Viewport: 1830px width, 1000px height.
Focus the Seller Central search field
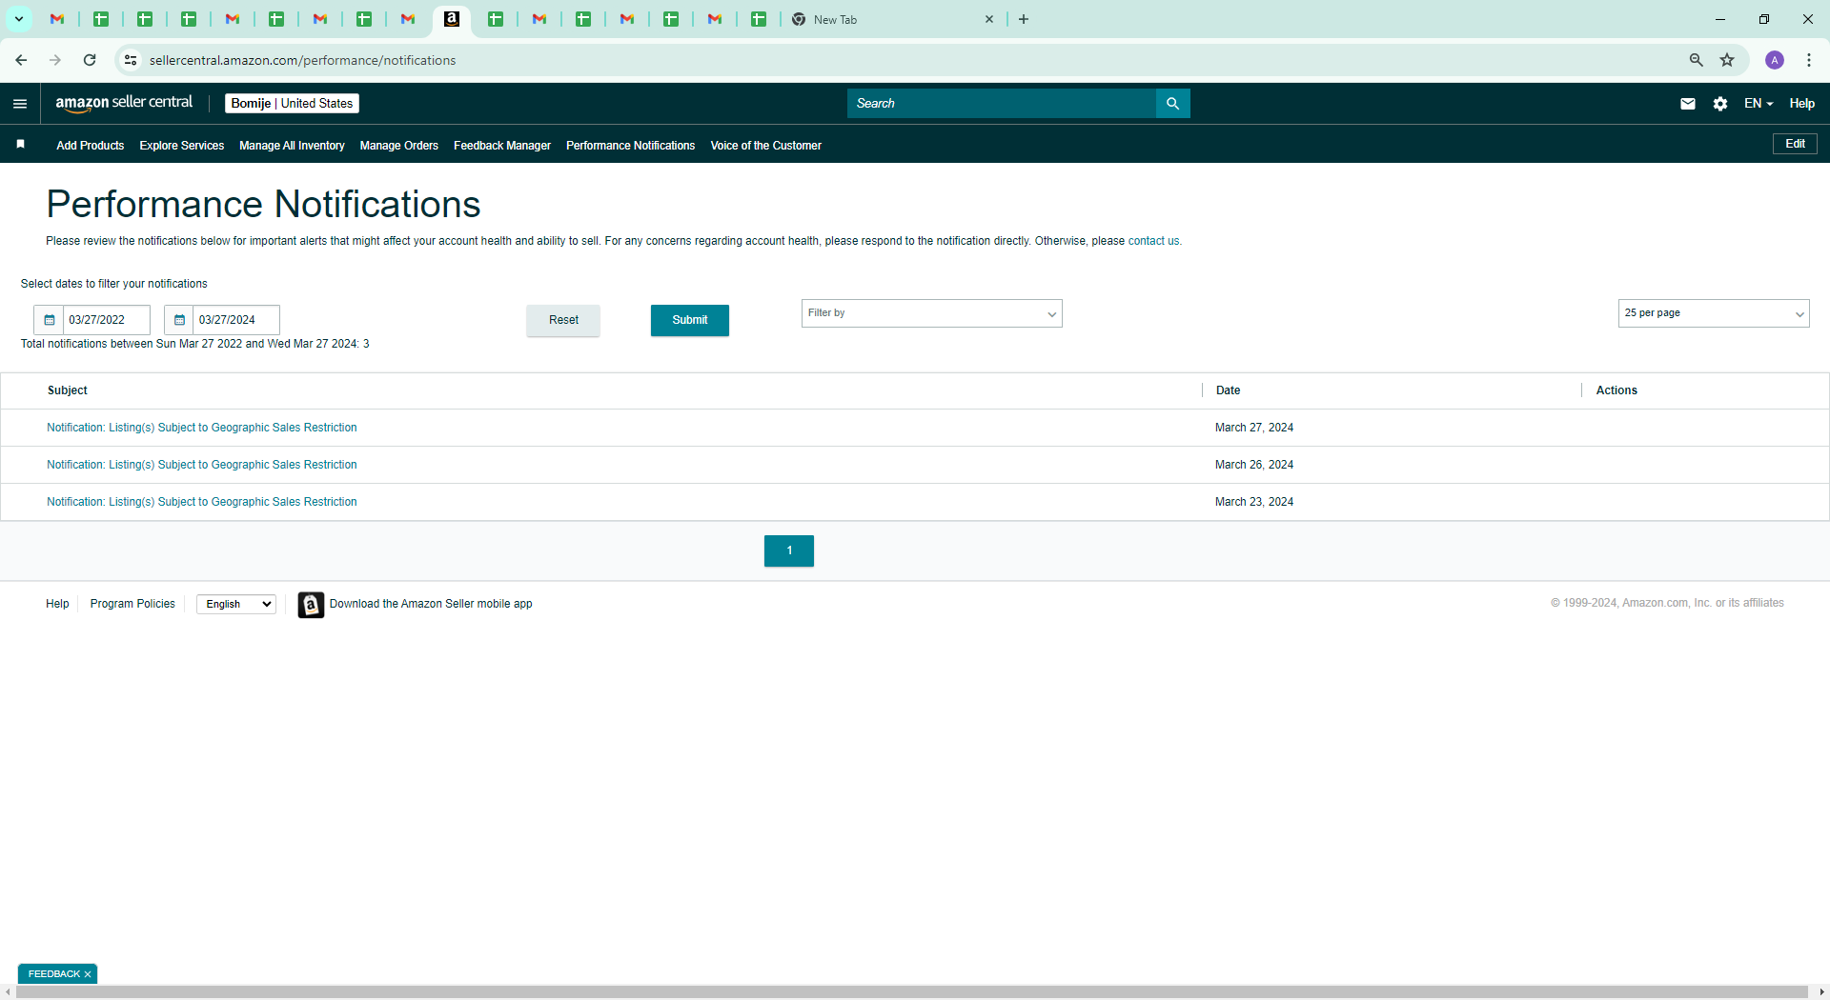[x=1001, y=104]
